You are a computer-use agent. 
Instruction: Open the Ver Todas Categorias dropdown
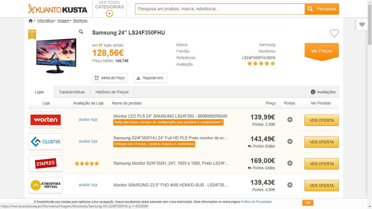pos(109,9)
